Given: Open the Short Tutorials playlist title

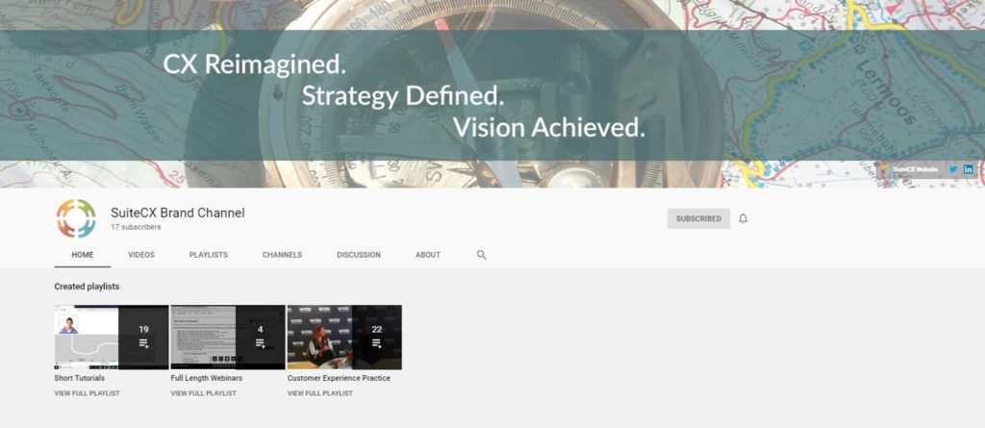Looking at the screenshot, I should [80, 378].
